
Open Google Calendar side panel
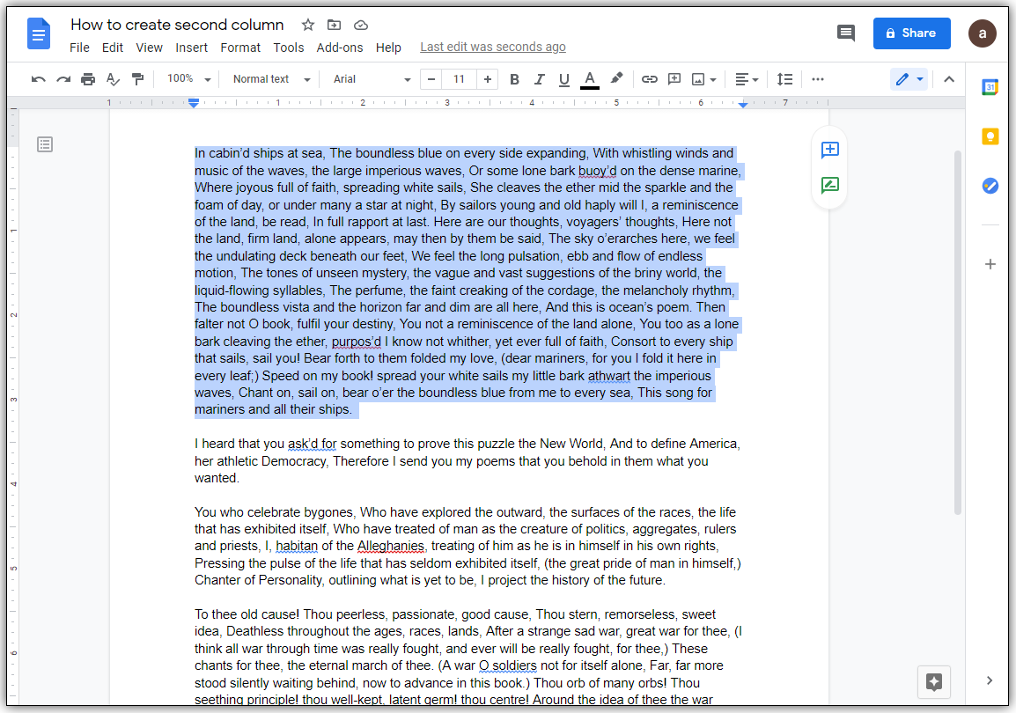click(990, 87)
